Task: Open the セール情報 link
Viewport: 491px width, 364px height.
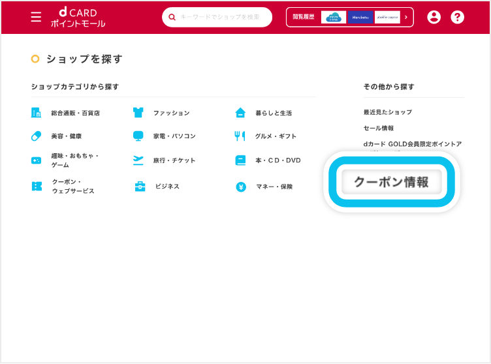Action: (x=379, y=128)
